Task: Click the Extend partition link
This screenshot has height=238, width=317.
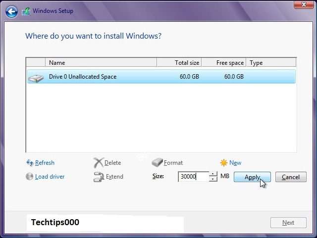Action: pyautogui.click(x=114, y=177)
